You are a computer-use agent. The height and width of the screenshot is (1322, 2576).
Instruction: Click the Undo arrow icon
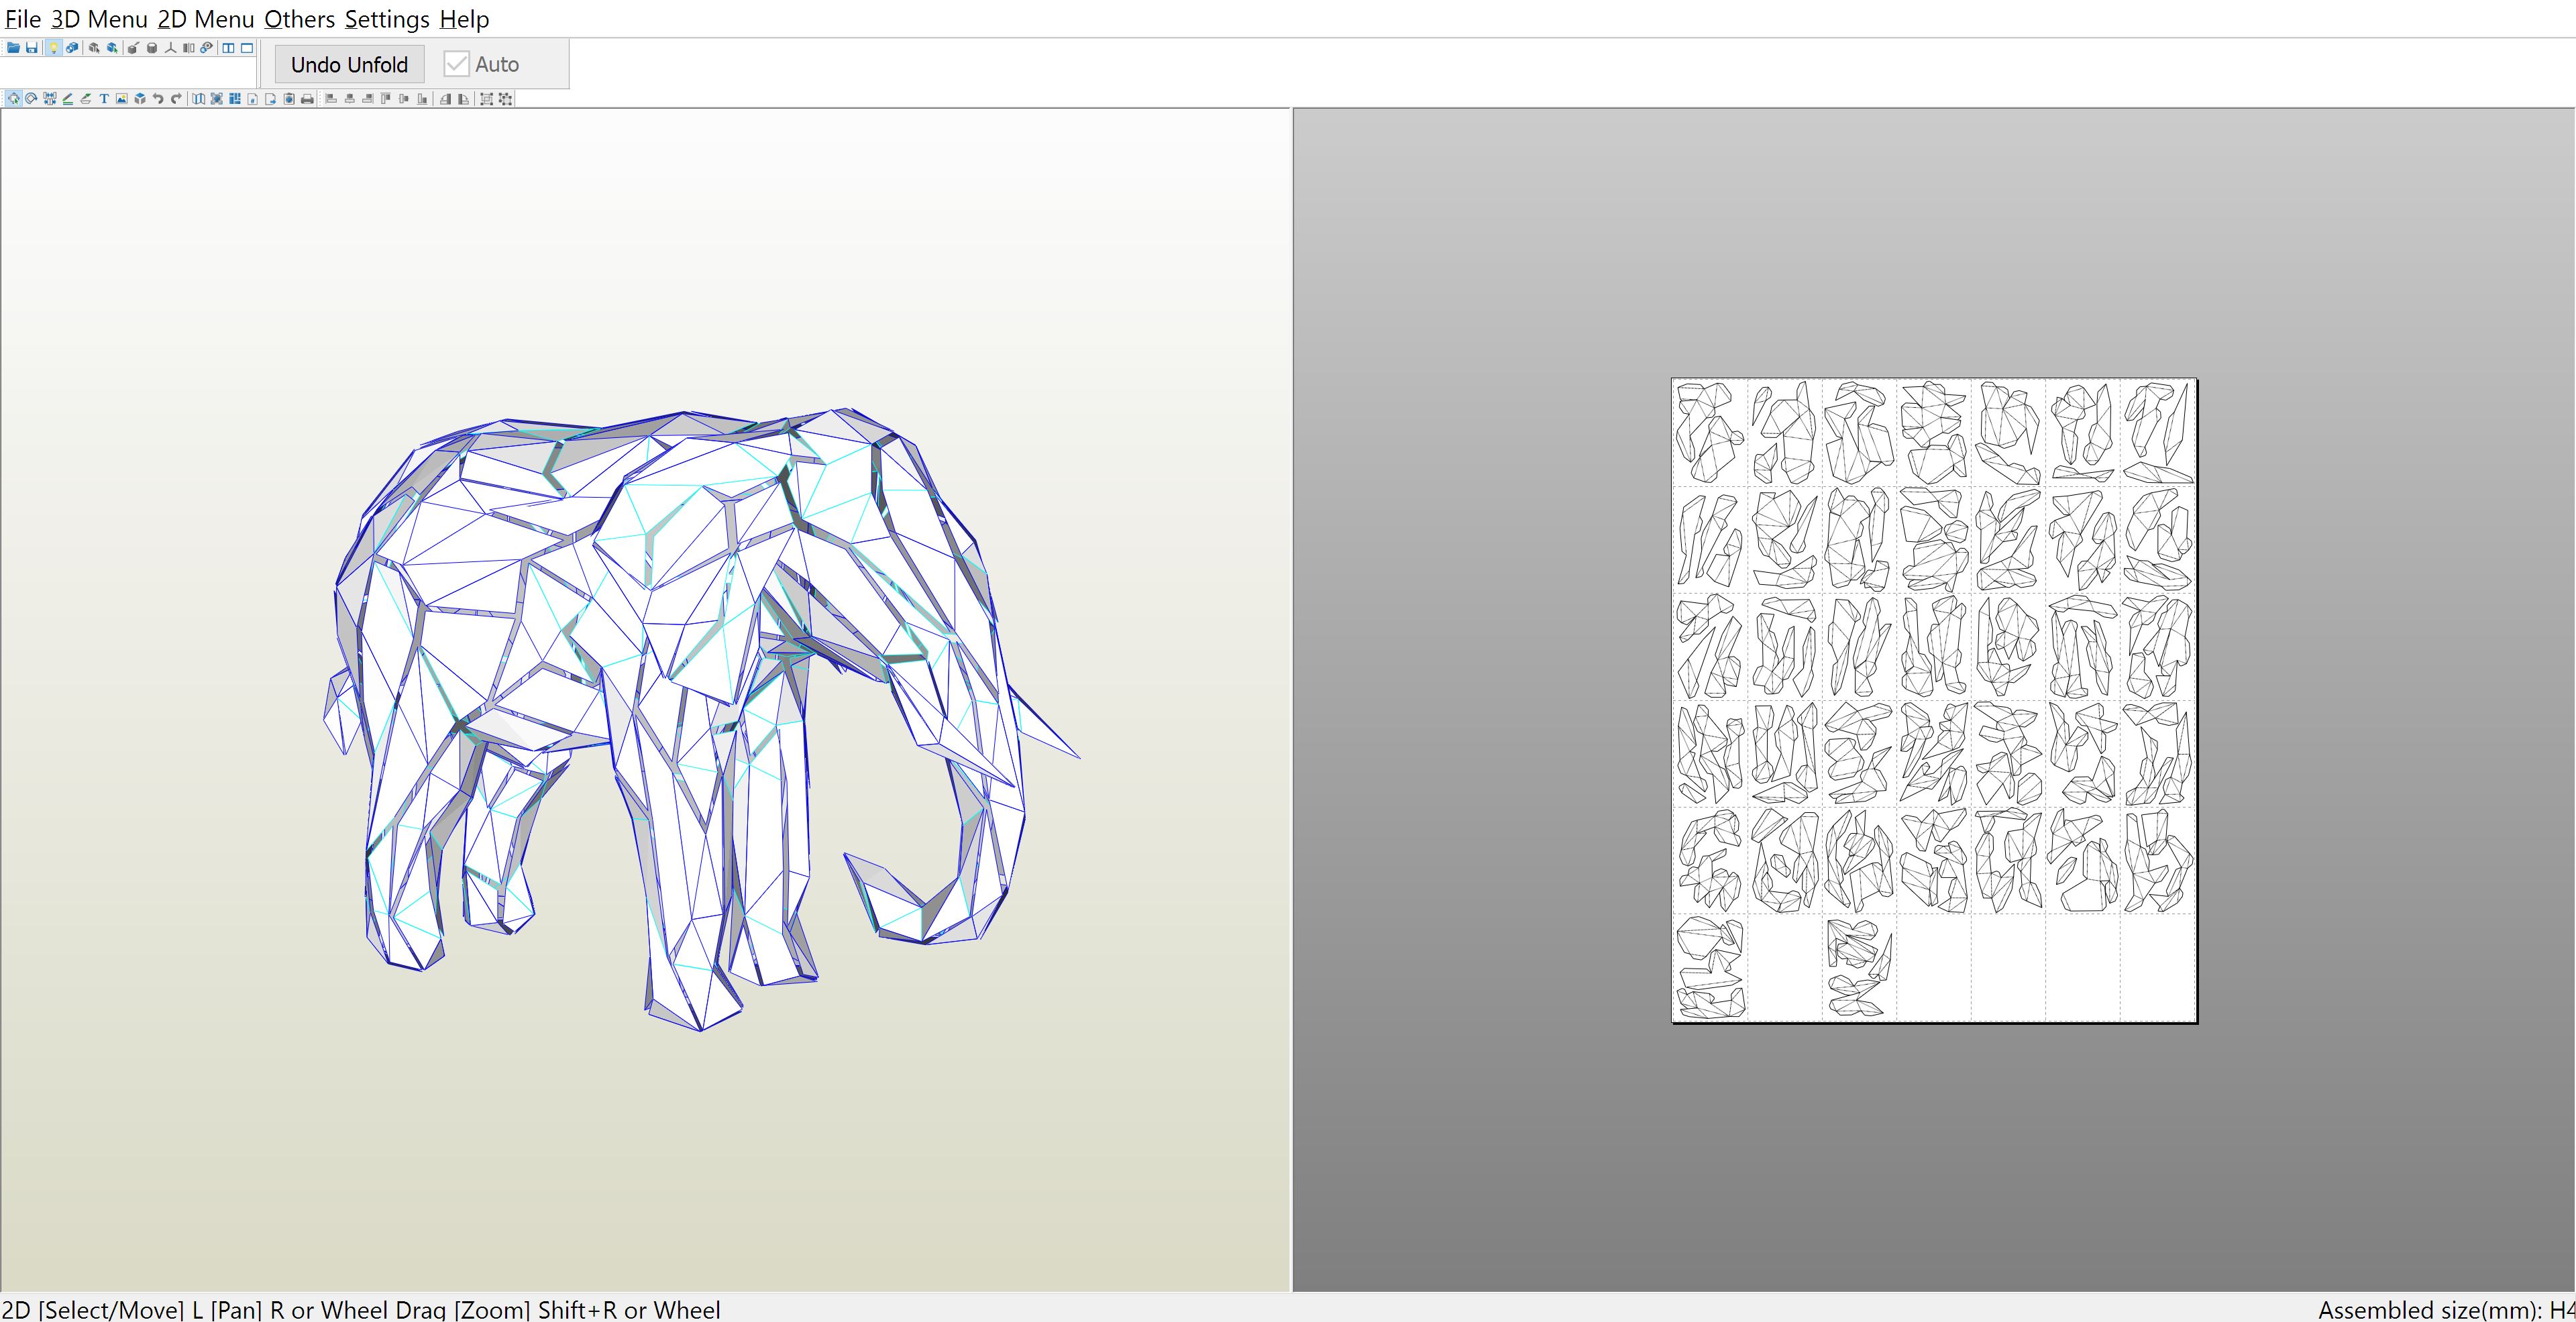[x=158, y=99]
